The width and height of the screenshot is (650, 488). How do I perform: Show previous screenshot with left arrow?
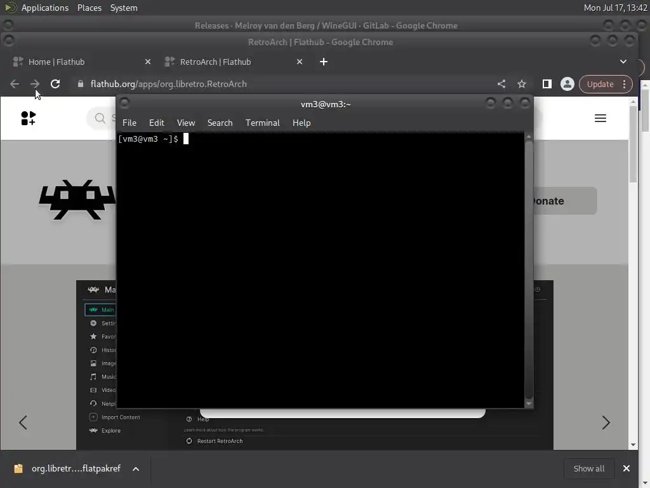click(23, 423)
